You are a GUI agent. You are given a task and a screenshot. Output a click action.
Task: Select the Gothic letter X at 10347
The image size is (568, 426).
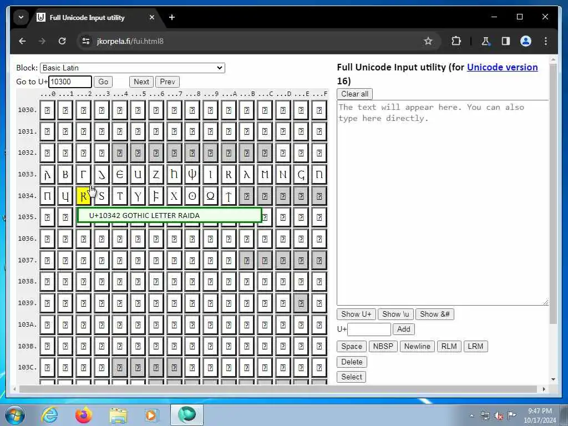[174, 196]
